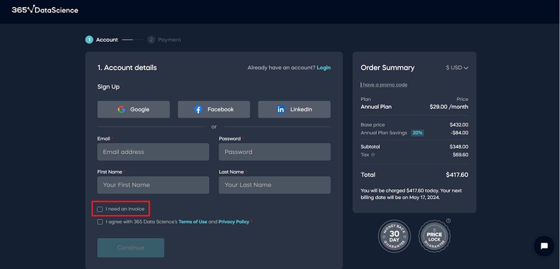Screen dimensions: 560x269
Task: Click the Price Lock Guarantee badge
Action: 434,236
